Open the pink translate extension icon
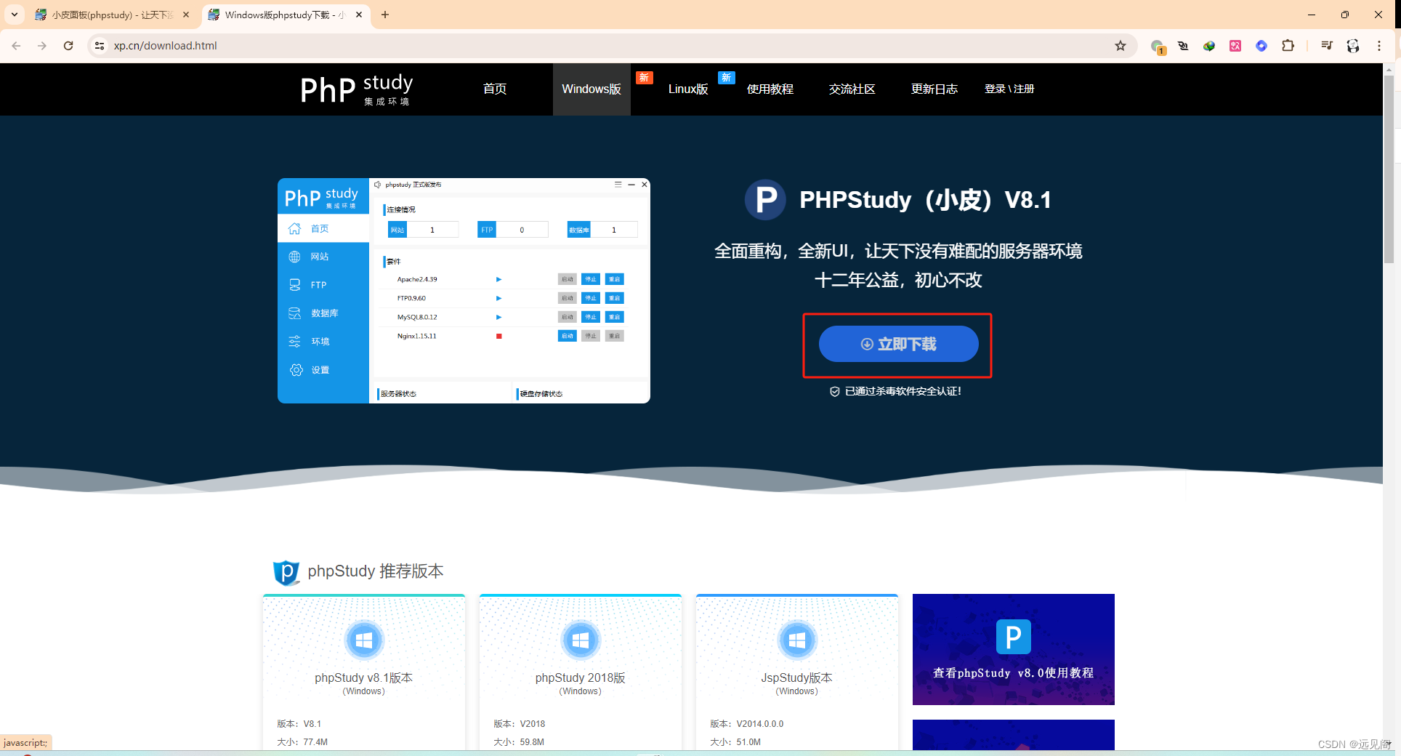 coord(1235,46)
